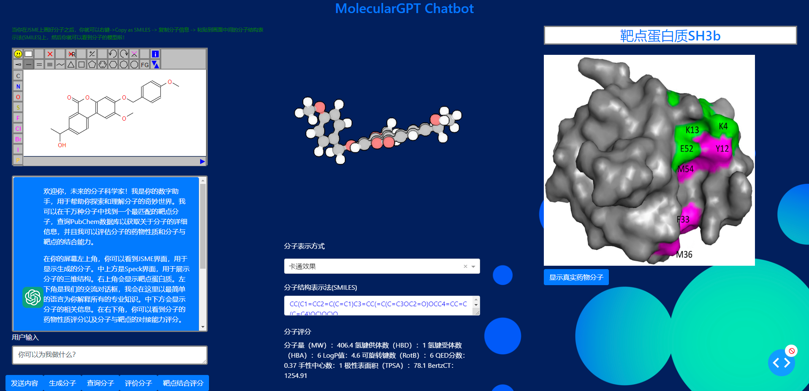
Task: Select the chain (wavy line) tool
Action: pos(60,65)
